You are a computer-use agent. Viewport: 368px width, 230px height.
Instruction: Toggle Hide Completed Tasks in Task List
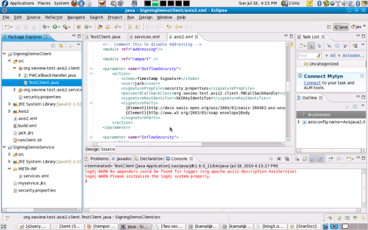(x=329, y=46)
